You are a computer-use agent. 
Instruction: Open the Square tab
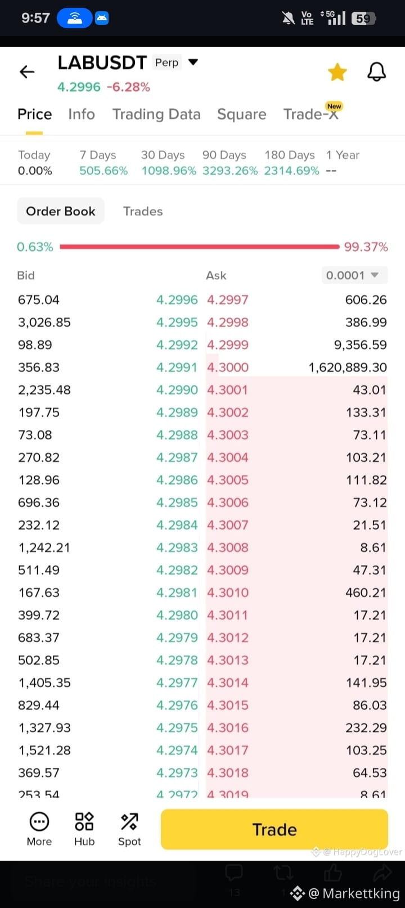[x=242, y=114]
